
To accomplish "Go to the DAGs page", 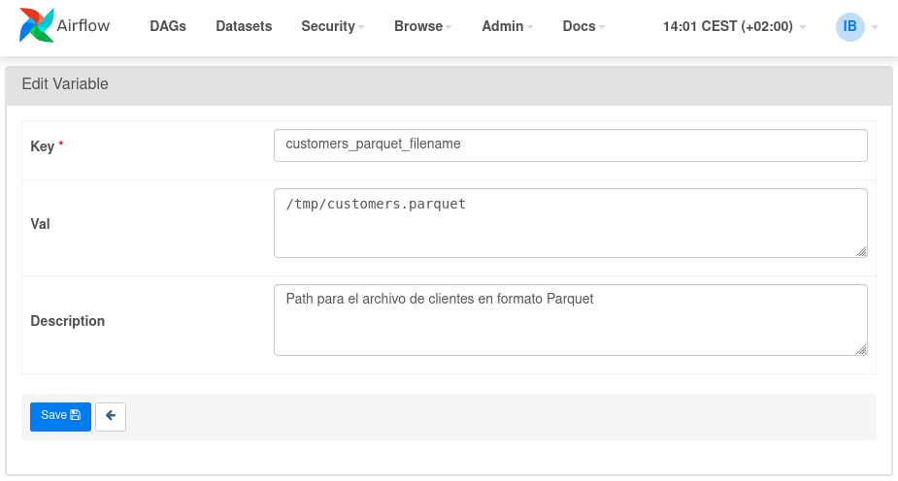I will pyautogui.click(x=168, y=26).
